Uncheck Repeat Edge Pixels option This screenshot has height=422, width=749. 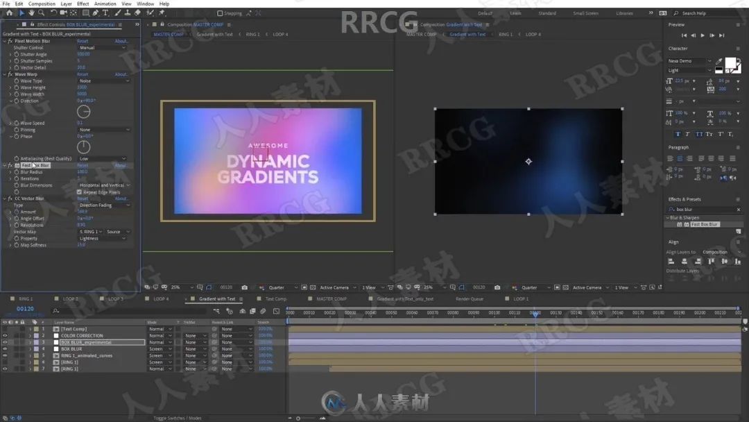point(80,192)
